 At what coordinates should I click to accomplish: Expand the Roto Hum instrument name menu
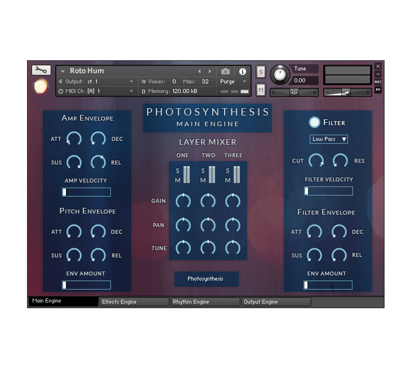point(62,71)
